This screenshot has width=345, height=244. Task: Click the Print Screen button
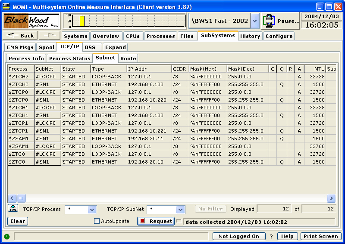(x=320, y=236)
